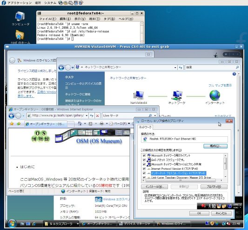The image size is (248, 230).
Task: Click the add to favorites icon in IE
Action: pos(19,124)
